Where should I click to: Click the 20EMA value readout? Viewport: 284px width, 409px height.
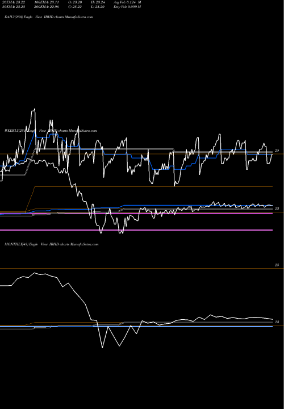pos(14,2)
